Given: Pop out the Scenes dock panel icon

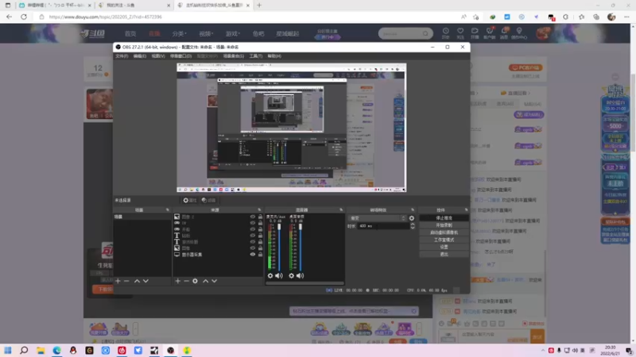Looking at the screenshot, I should 168,210.
